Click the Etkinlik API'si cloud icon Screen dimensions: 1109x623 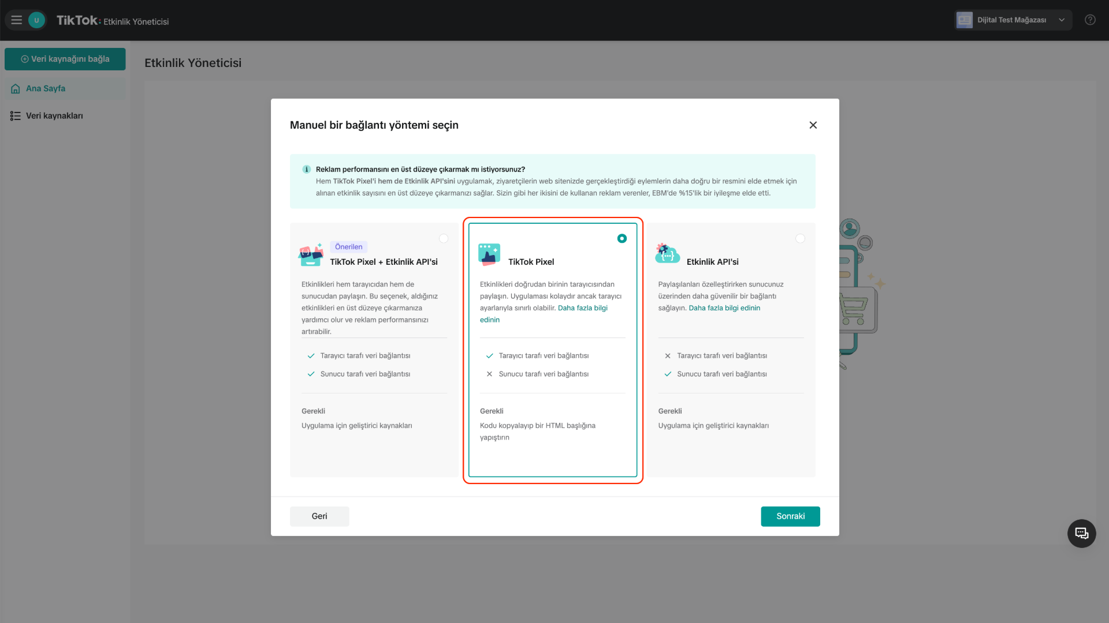tap(667, 253)
